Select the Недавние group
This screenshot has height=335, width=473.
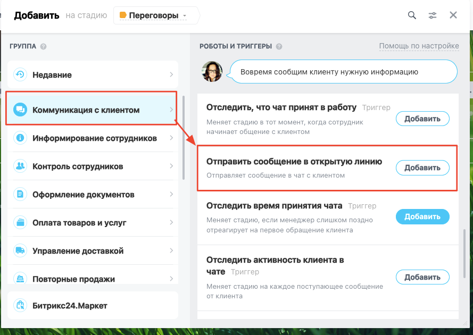point(93,74)
